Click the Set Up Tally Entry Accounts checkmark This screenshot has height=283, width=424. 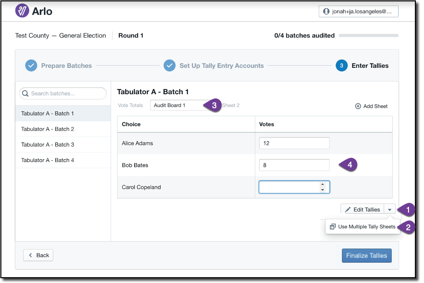(169, 66)
